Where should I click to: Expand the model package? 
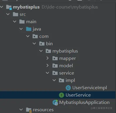point(47,65)
